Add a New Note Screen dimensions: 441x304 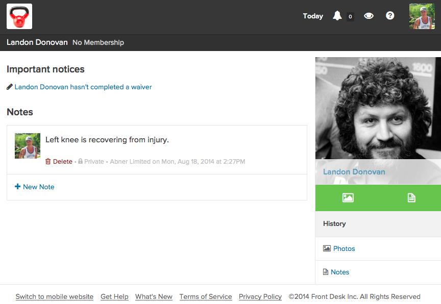pyautogui.click(x=35, y=187)
